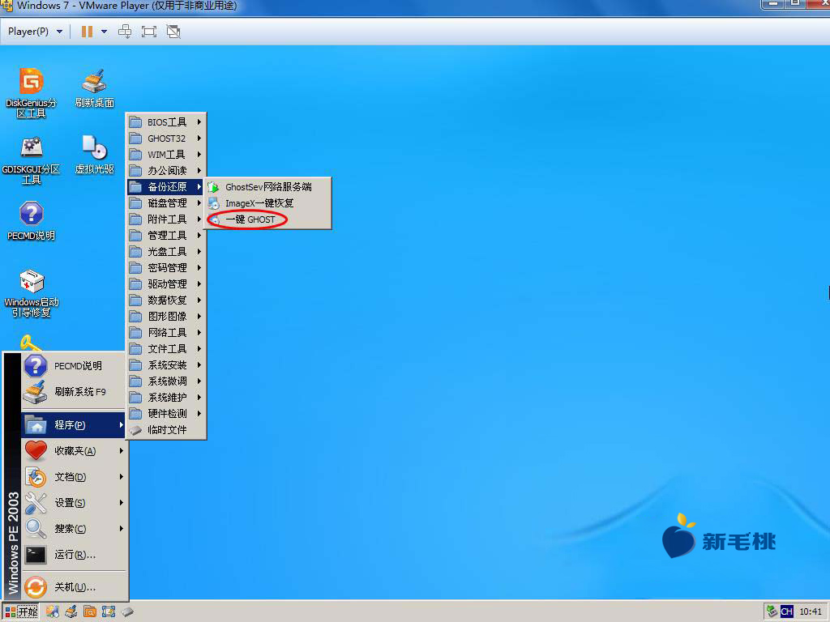Open 数据恢复 folder entry

point(165,300)
